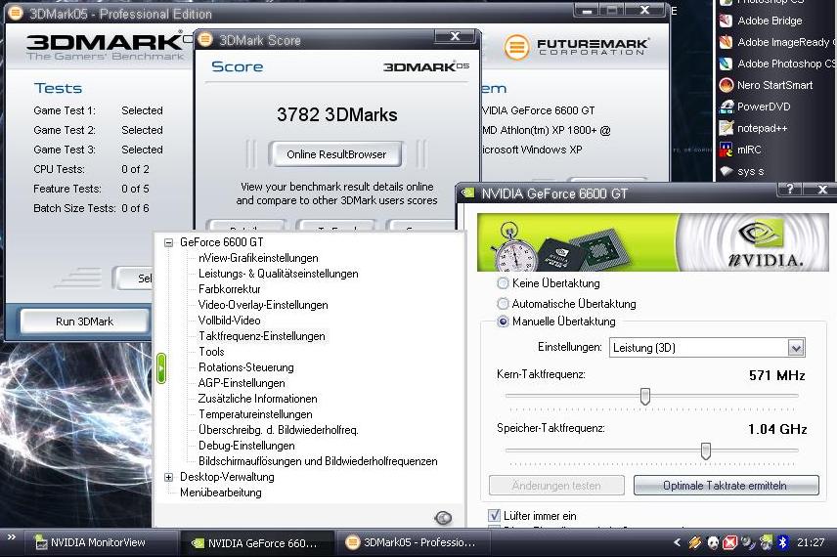Click the orange lightning tray icon
The height and width of the screenshot is (557, 837).
click(694, 542)
